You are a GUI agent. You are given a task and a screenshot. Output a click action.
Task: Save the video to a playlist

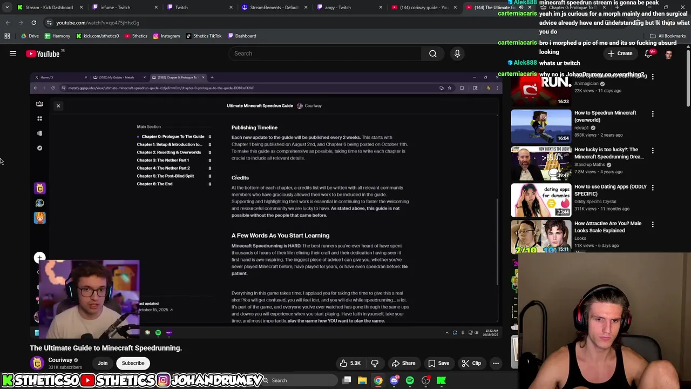pyautogui.click(x=438, y=363)
